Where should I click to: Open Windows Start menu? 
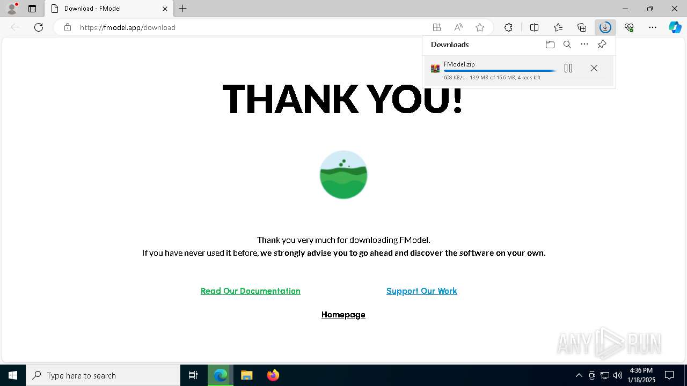[x=13, y=375]
